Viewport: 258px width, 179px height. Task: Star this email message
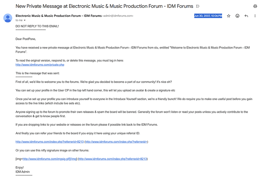pos(228,16)
